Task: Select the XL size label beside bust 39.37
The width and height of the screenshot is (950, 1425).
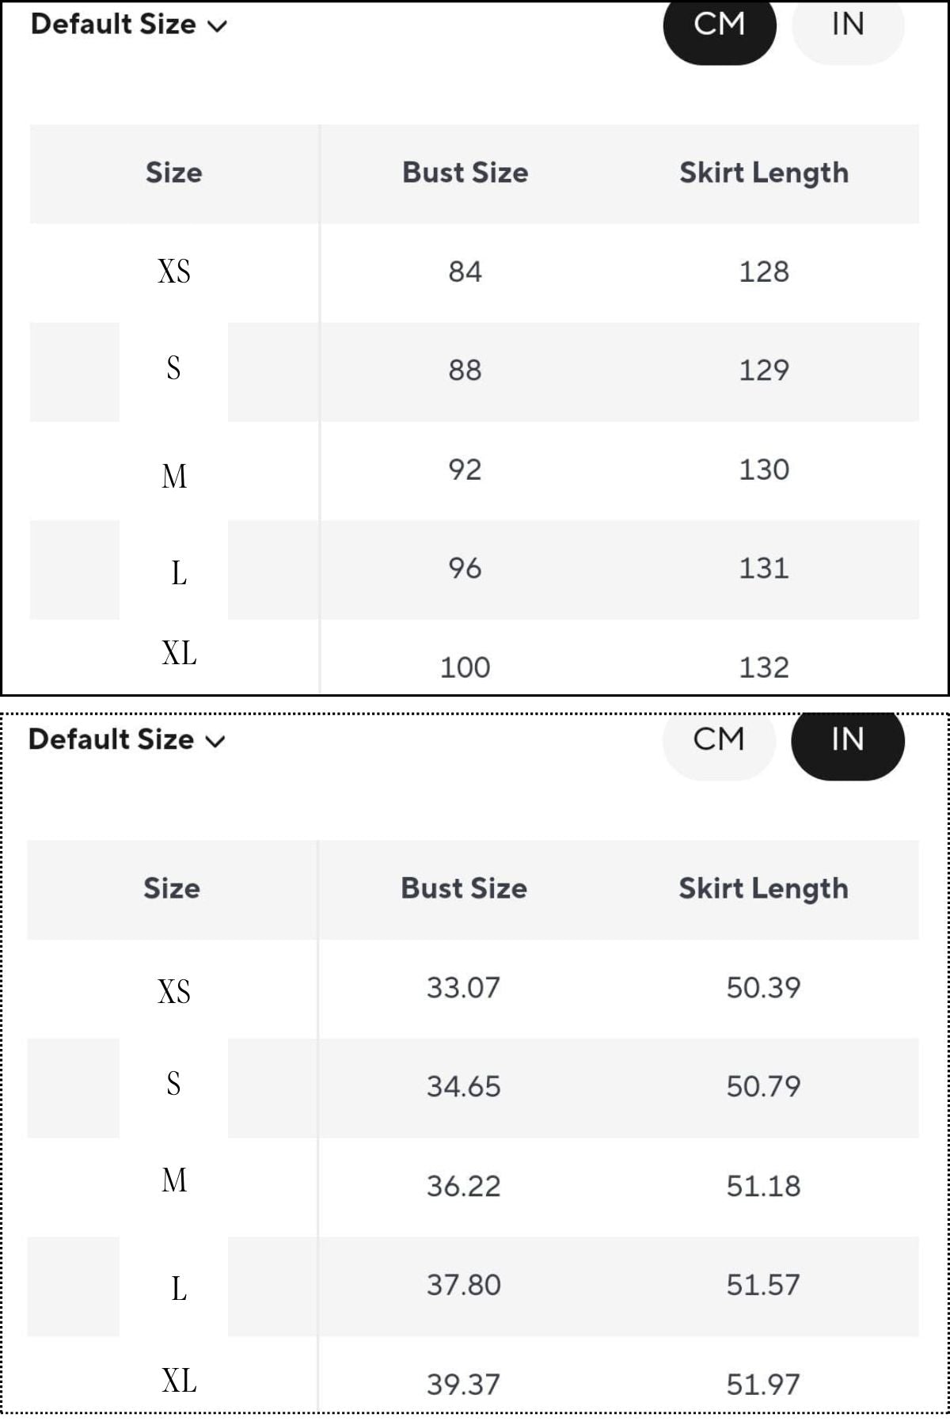Action: 179,1381
